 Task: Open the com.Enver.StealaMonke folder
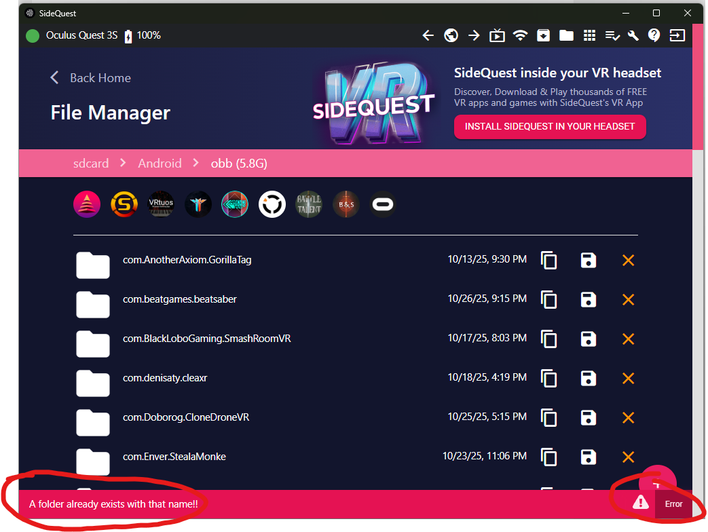pos(174,457)
